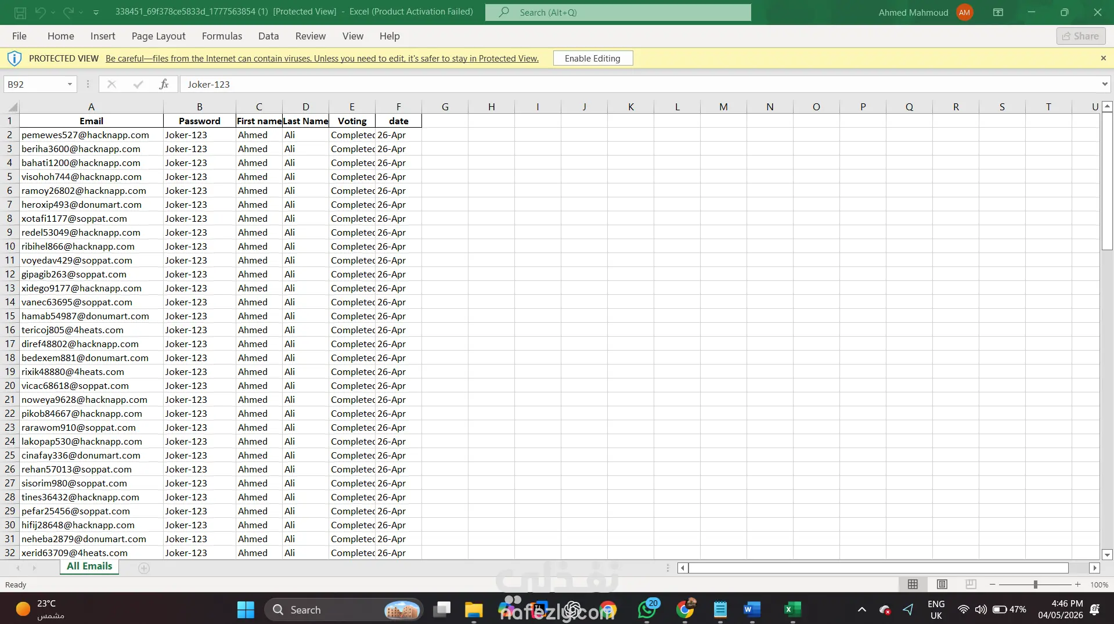Image resolution: width=1114 pixels, height=624 pixels.
Task: Click the Enter formula checkmark icon
Action: pos(138,84)
